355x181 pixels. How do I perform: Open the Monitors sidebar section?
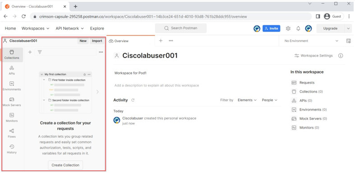pyautogui.click(x=12, y=118)
